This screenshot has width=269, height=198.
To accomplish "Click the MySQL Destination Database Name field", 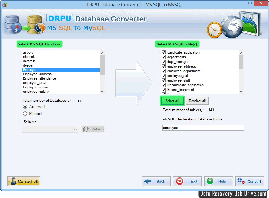I will 203,128.
